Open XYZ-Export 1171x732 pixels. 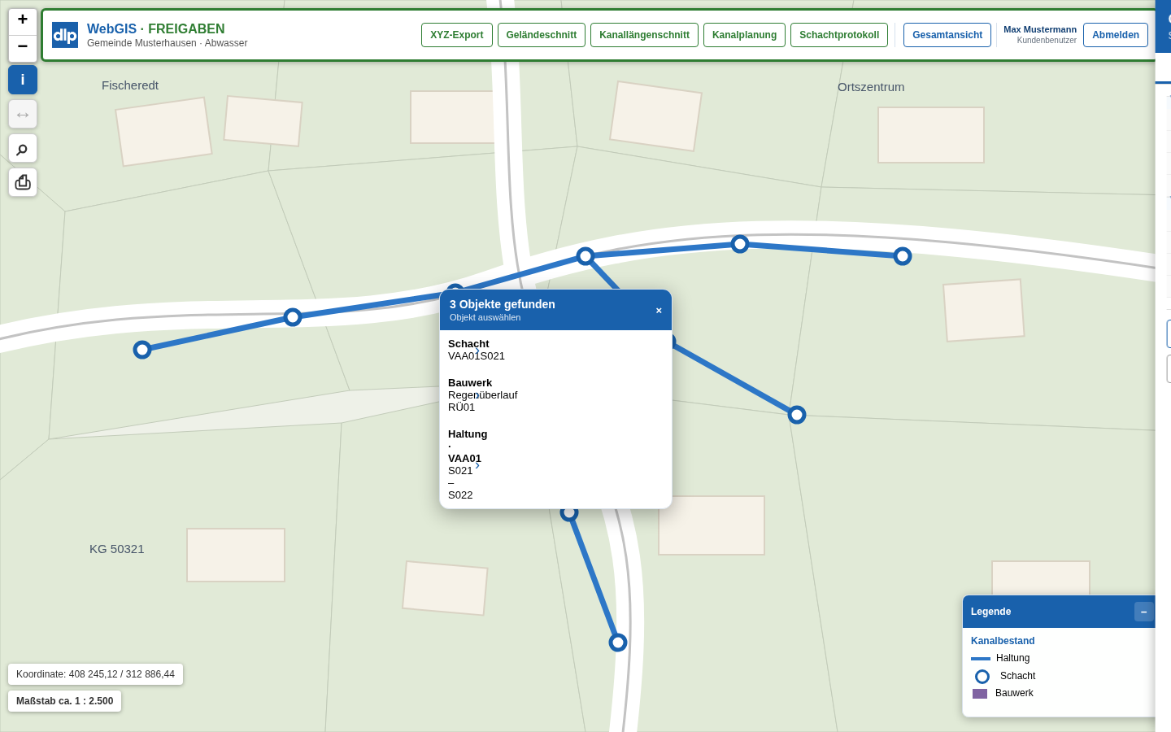pyautogui.click(x=457, y=35)
